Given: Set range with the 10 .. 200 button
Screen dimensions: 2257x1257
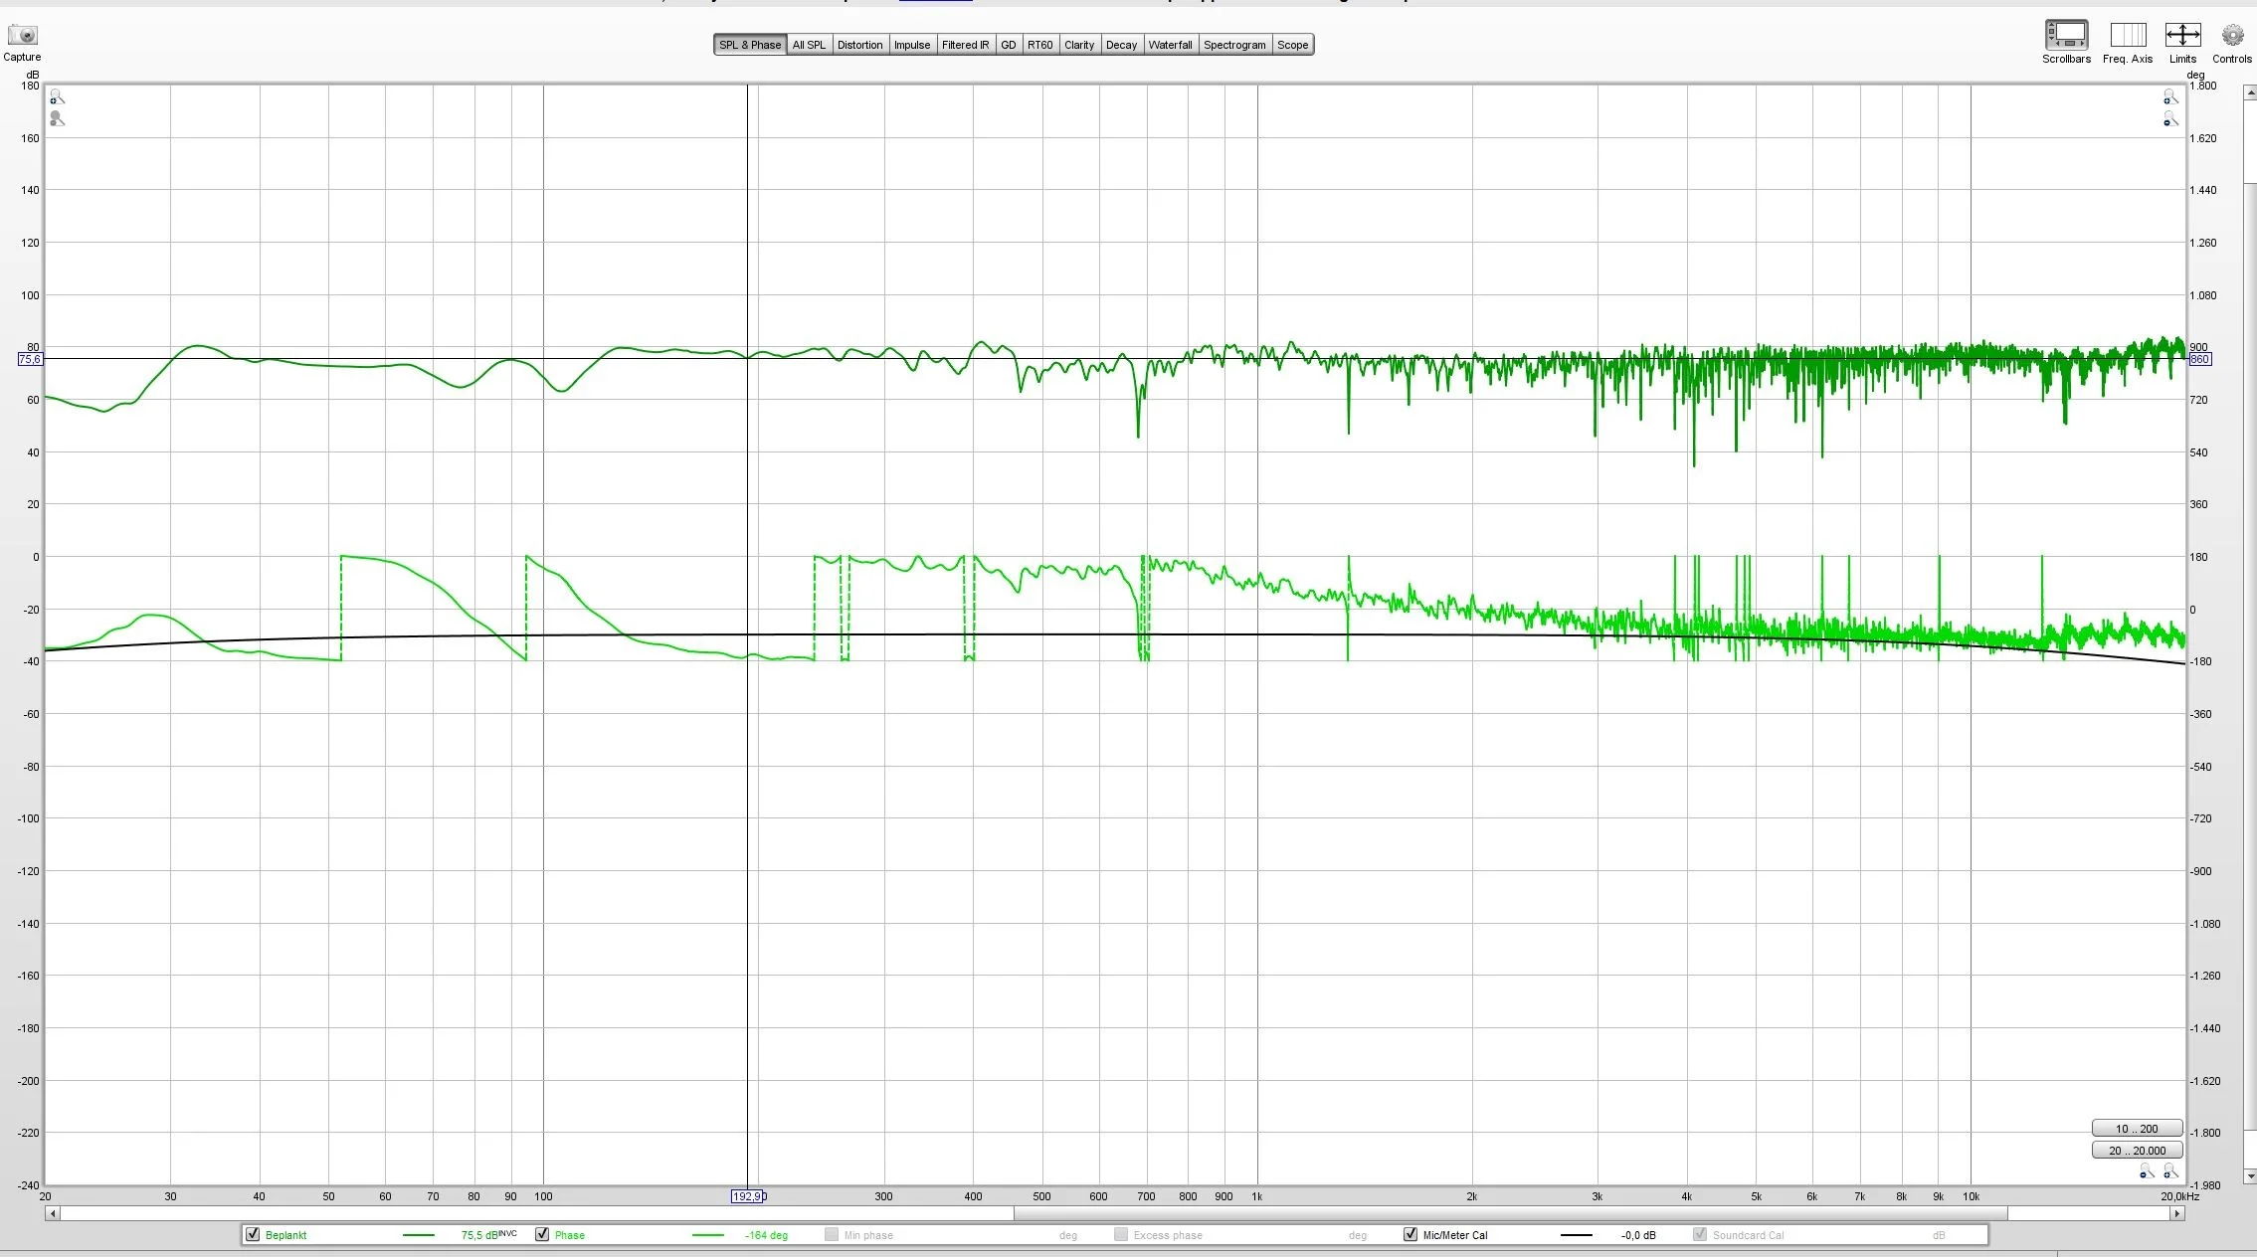Looking at the screenshot, I should 2137,1129.
